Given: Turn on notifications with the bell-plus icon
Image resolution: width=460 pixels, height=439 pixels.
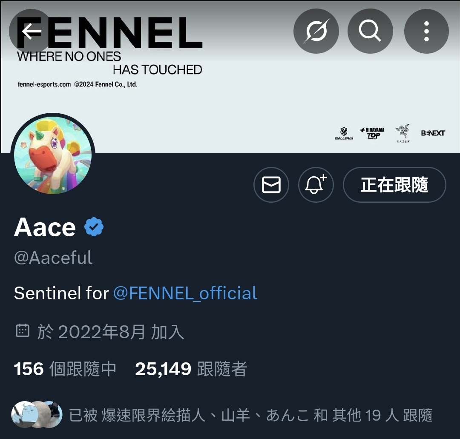Looking at the screenshot, I should coord(316,185).
